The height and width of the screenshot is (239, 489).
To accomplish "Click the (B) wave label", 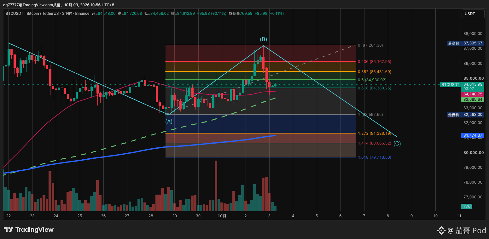I will click(263, 39).
